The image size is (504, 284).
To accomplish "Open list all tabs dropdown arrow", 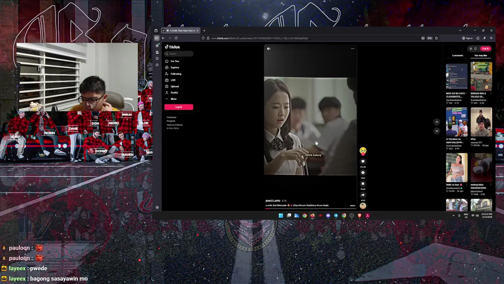I will (460, 31).
